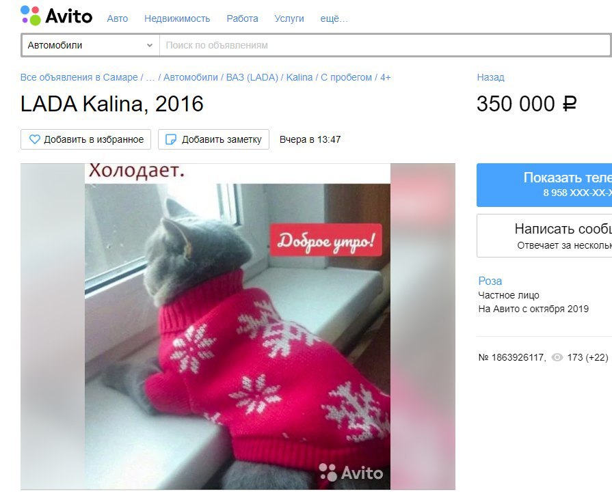Open the Услуги section
Screen dimensions: 612x500
click(289, 18)
